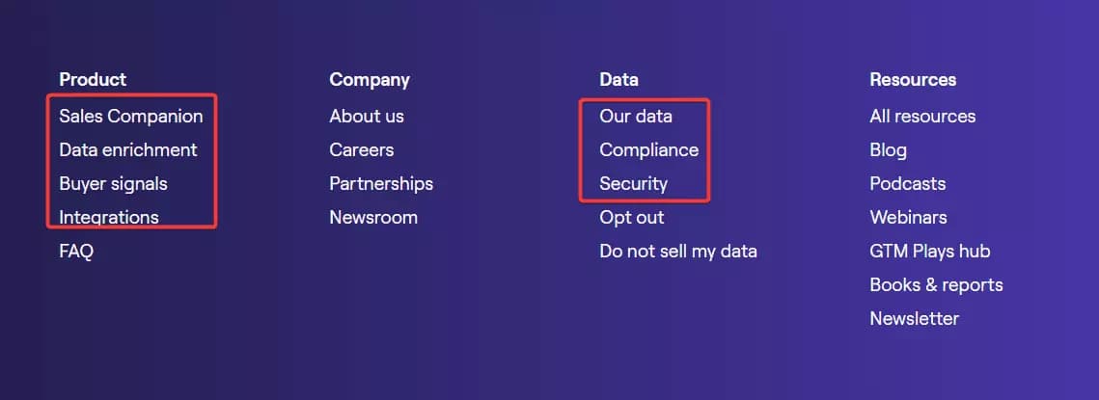
Task: Open the Newsroom link
Action: click(x=372, y=218)
